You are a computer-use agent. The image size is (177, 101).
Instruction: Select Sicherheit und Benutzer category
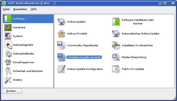[x=28, y=71]
